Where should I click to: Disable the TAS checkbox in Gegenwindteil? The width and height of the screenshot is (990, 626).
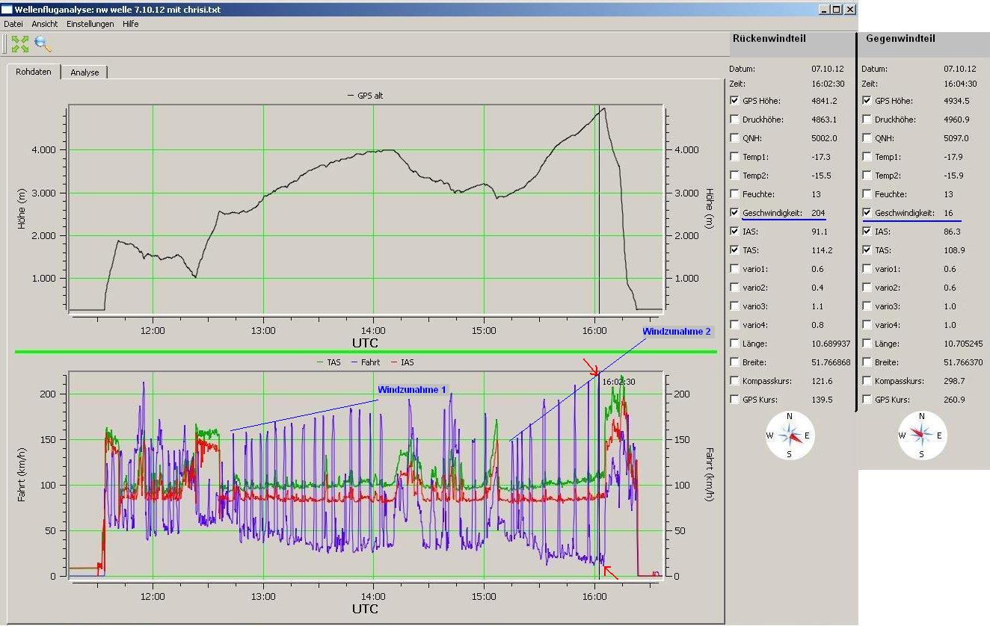[x=867, y=250]
